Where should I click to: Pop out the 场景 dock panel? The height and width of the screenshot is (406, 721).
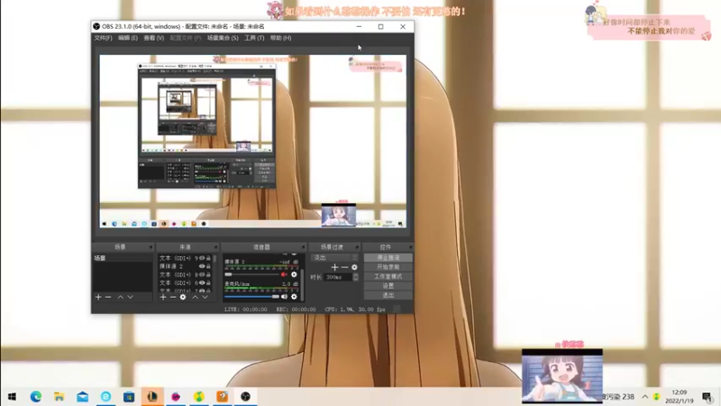[151, 247]
